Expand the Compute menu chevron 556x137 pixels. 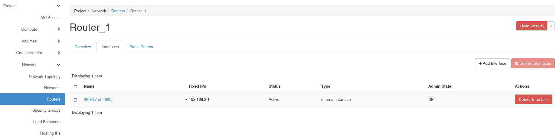tap(59, 29)
